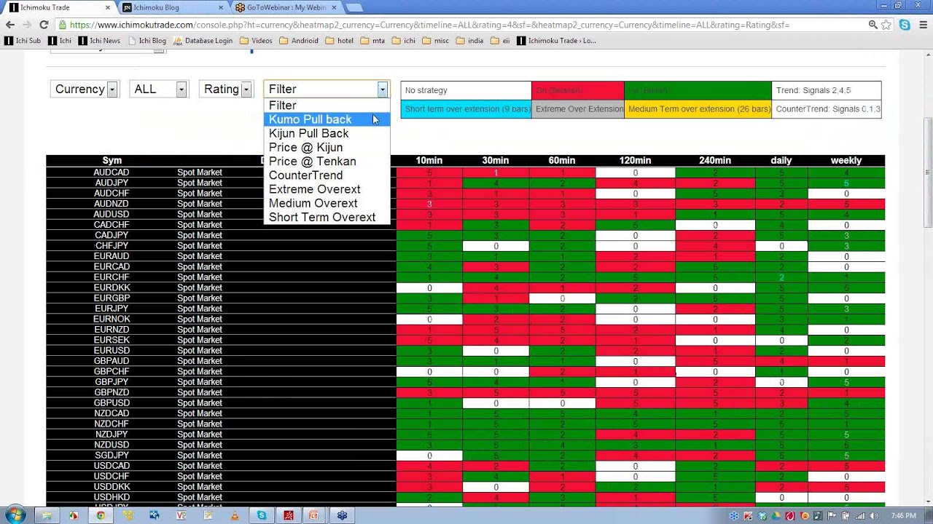Viewport: 933px width, 524px height.
Task: Open File Explorer from the taskbar
Action: [47, 515]
